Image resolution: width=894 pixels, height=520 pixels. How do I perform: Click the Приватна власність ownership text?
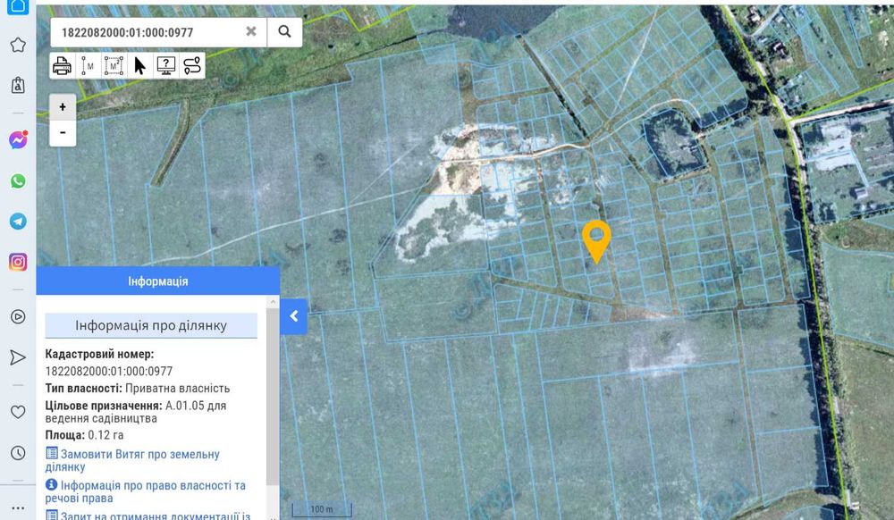point(177,389)
